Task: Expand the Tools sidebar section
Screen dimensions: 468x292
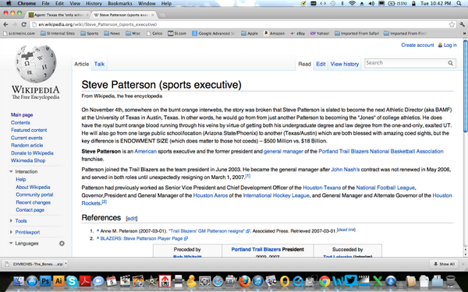Action: [x=11, y=221]
